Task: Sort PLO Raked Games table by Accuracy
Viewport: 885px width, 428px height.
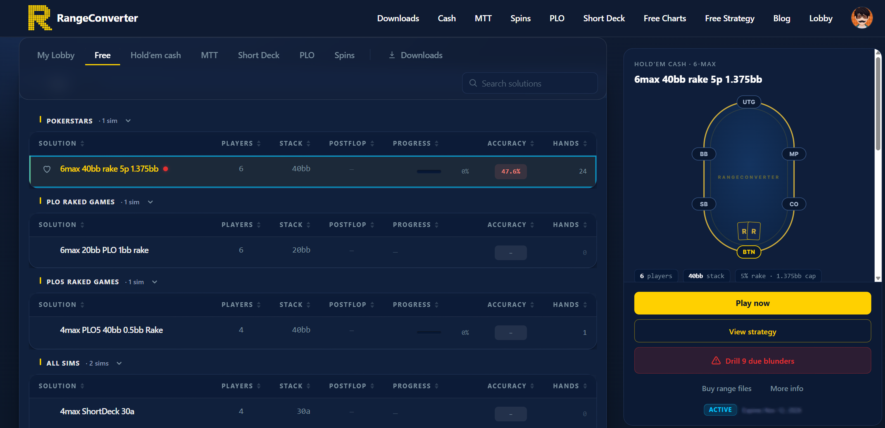Action: (x=511, y=225)
